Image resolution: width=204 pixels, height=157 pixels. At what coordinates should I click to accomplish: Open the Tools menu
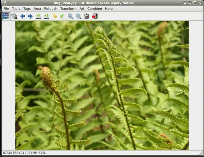coord(16,8)
